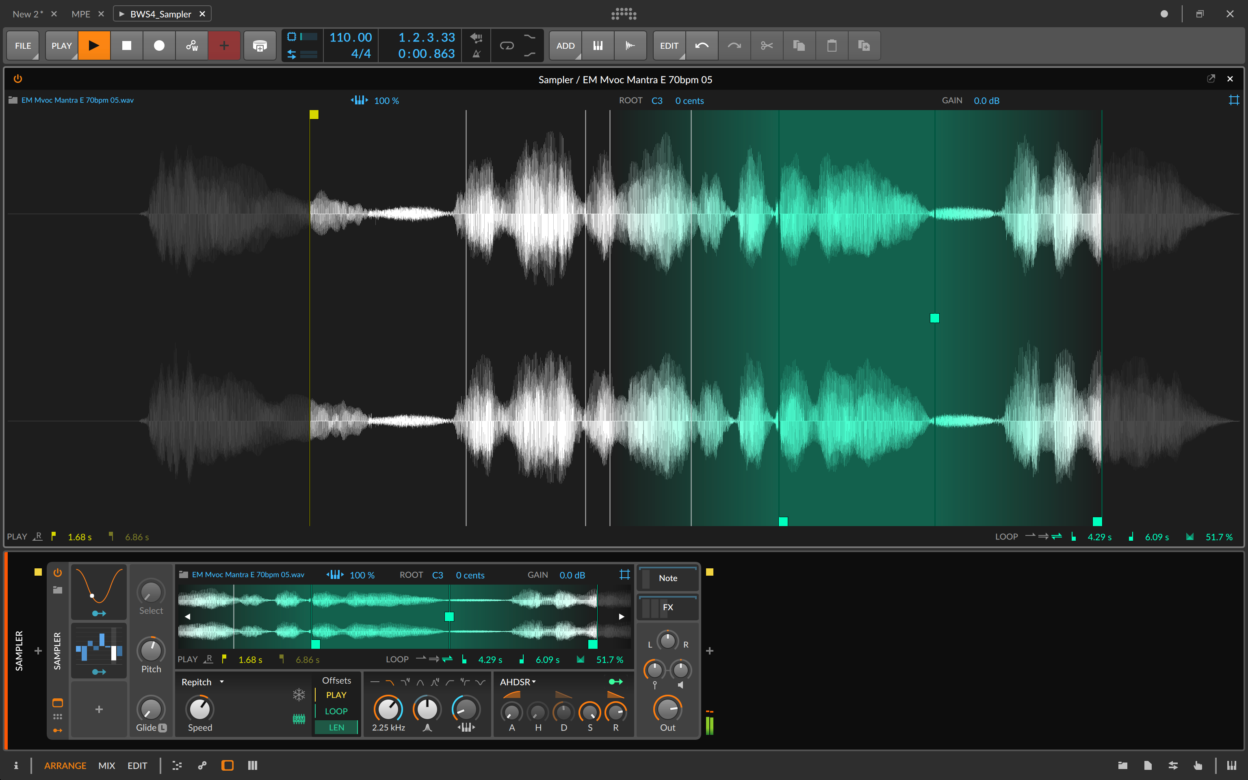
Task: Open the FILE menu in top toolbar
Action: tap(22, 45)
